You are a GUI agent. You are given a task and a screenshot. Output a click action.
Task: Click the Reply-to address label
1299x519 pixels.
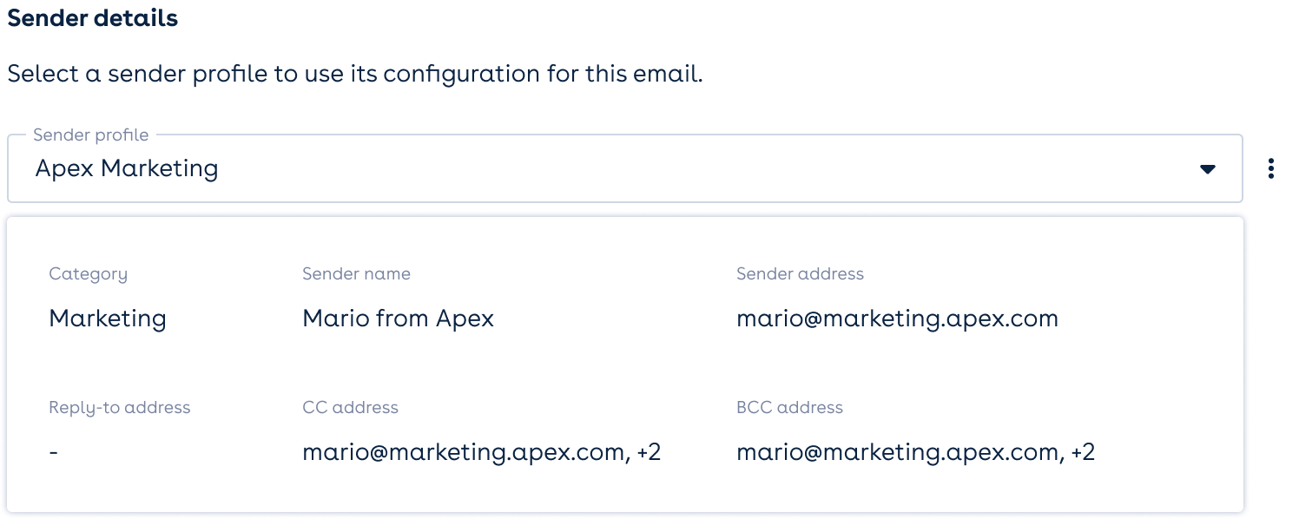[119, 408]
